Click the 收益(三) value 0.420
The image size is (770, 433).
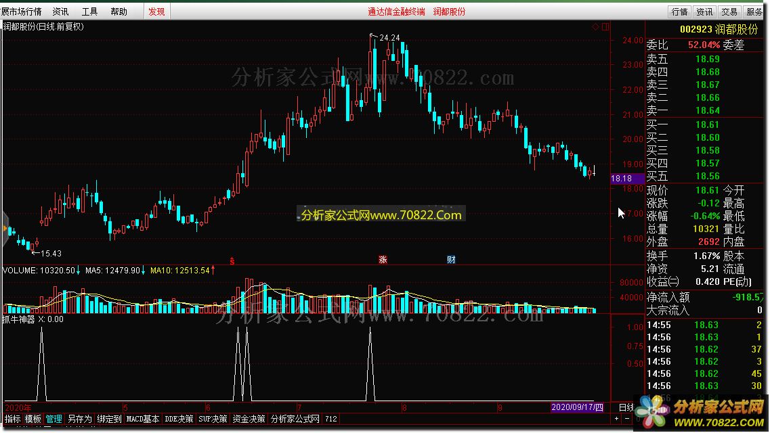tap(708, 282)
